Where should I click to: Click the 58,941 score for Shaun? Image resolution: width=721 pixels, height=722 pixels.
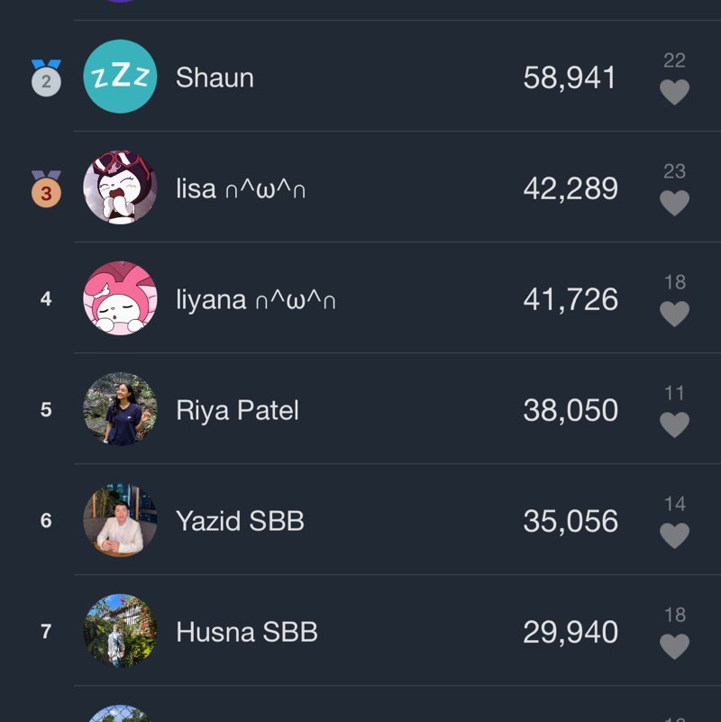point(570,78)
